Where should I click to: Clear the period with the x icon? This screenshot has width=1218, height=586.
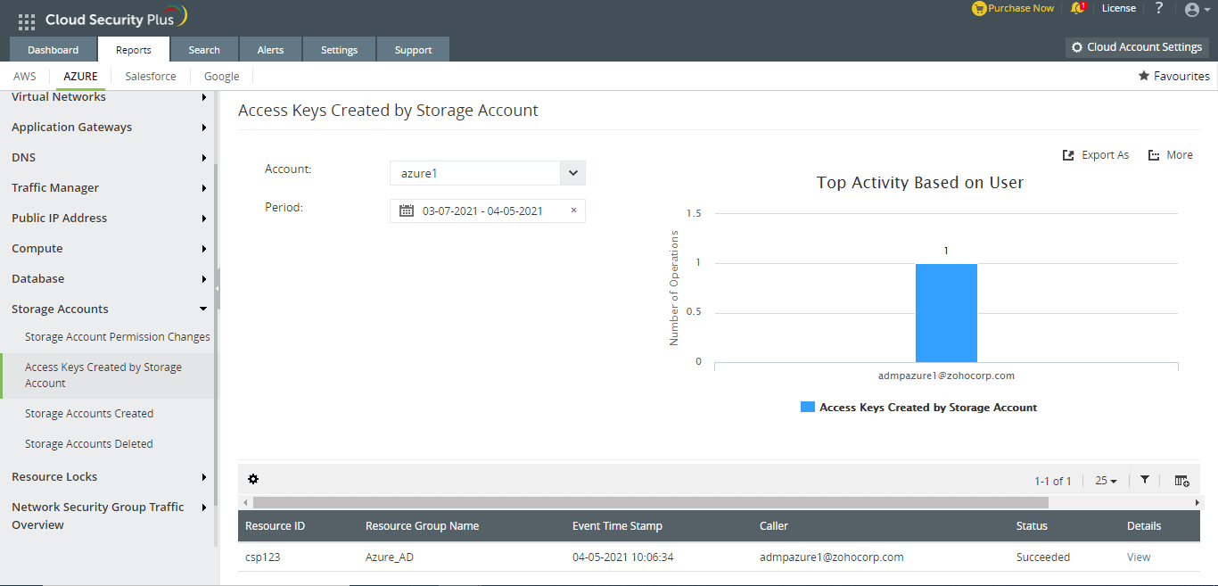[x=573, y=210]
